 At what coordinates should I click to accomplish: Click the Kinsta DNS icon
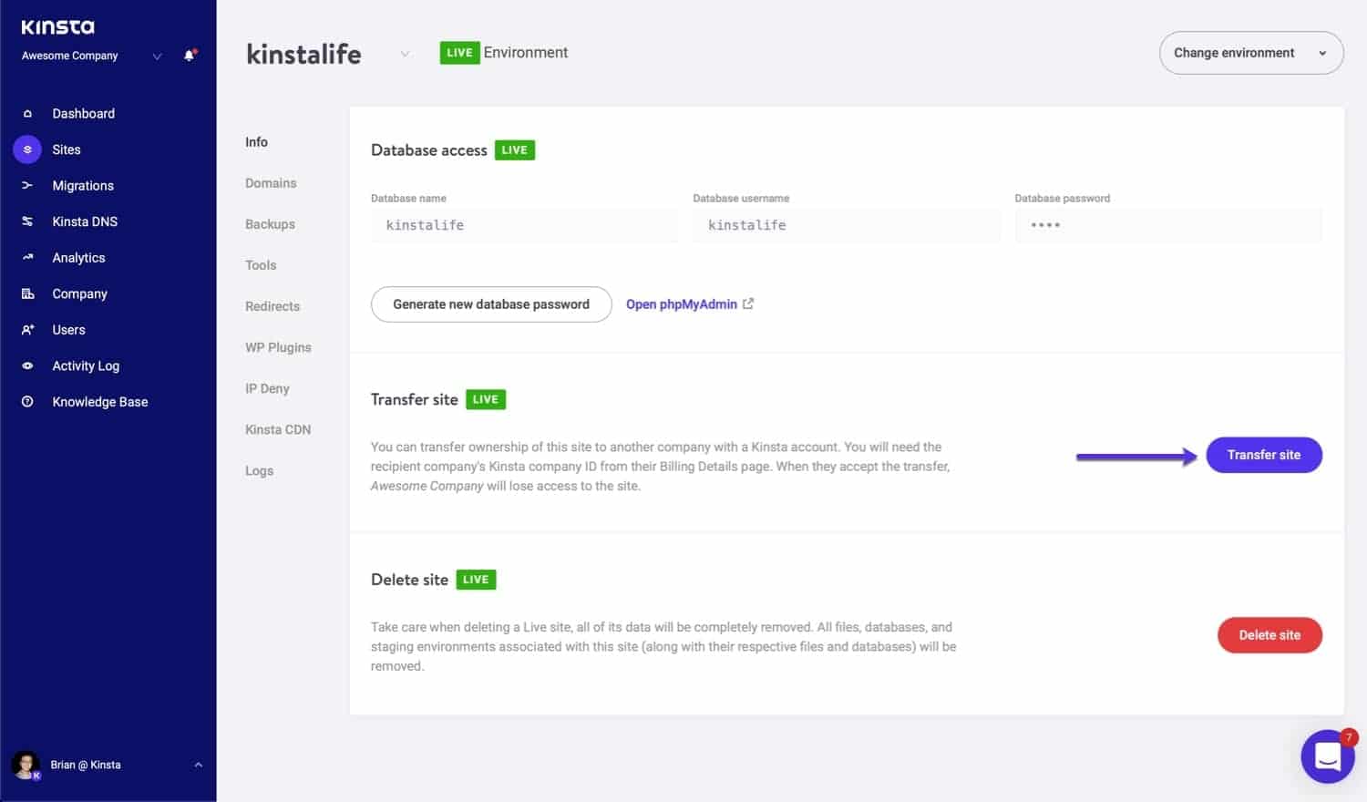tap(27, 221)
